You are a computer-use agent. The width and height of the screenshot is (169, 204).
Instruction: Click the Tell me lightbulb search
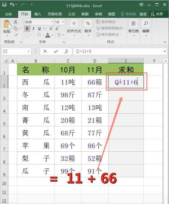point(128,14)
